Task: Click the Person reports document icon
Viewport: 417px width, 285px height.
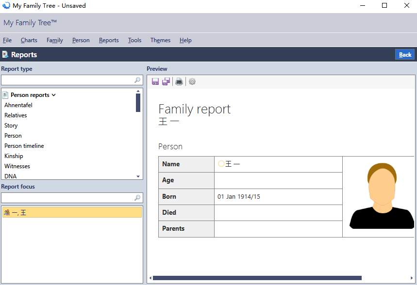Action: coord(5,95)
